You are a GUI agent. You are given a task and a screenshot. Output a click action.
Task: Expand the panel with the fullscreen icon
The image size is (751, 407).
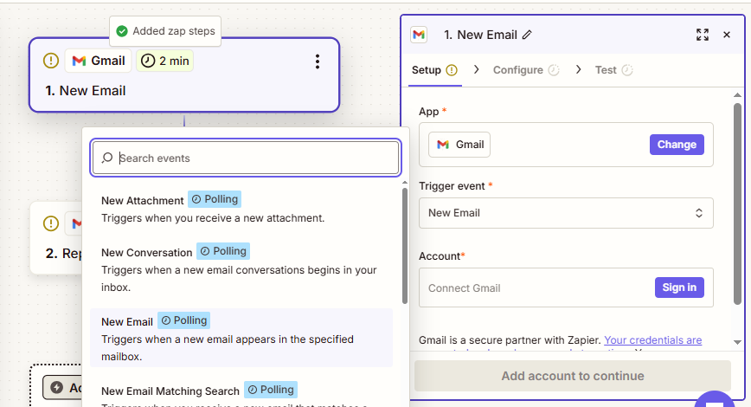[x=703, y=35]
